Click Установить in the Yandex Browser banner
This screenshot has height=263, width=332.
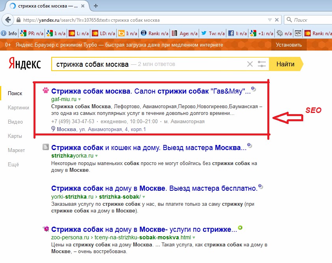(x=289, y=45)
